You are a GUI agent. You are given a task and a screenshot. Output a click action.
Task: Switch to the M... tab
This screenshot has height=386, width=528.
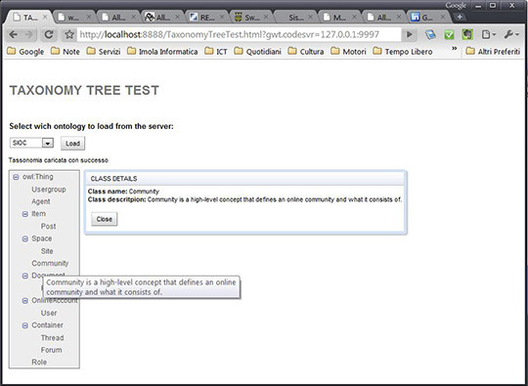[x=338, y=18]
